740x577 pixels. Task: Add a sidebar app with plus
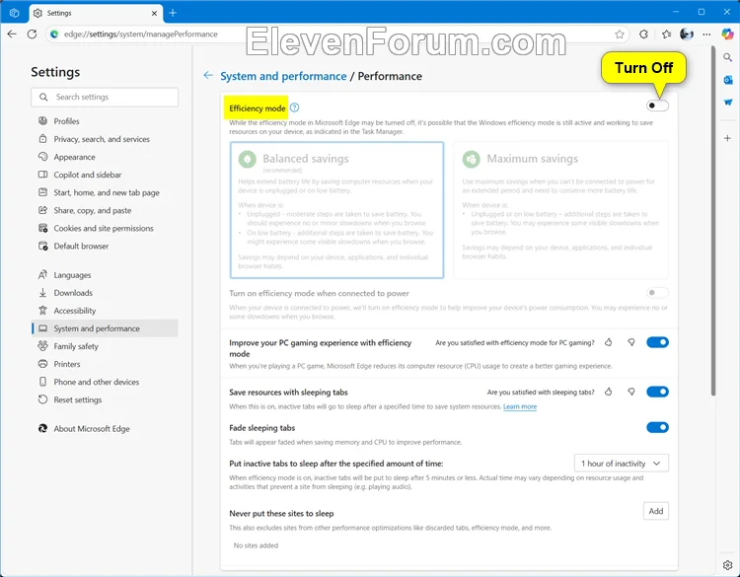click(x=728, y=138)
